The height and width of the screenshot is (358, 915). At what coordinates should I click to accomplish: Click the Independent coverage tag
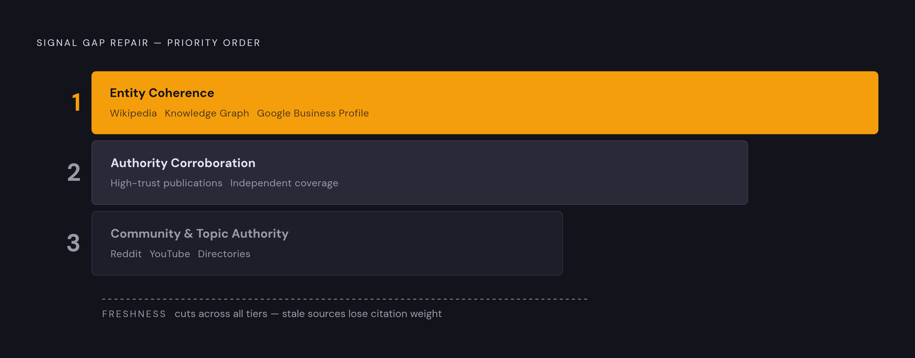tap(284, 183)
